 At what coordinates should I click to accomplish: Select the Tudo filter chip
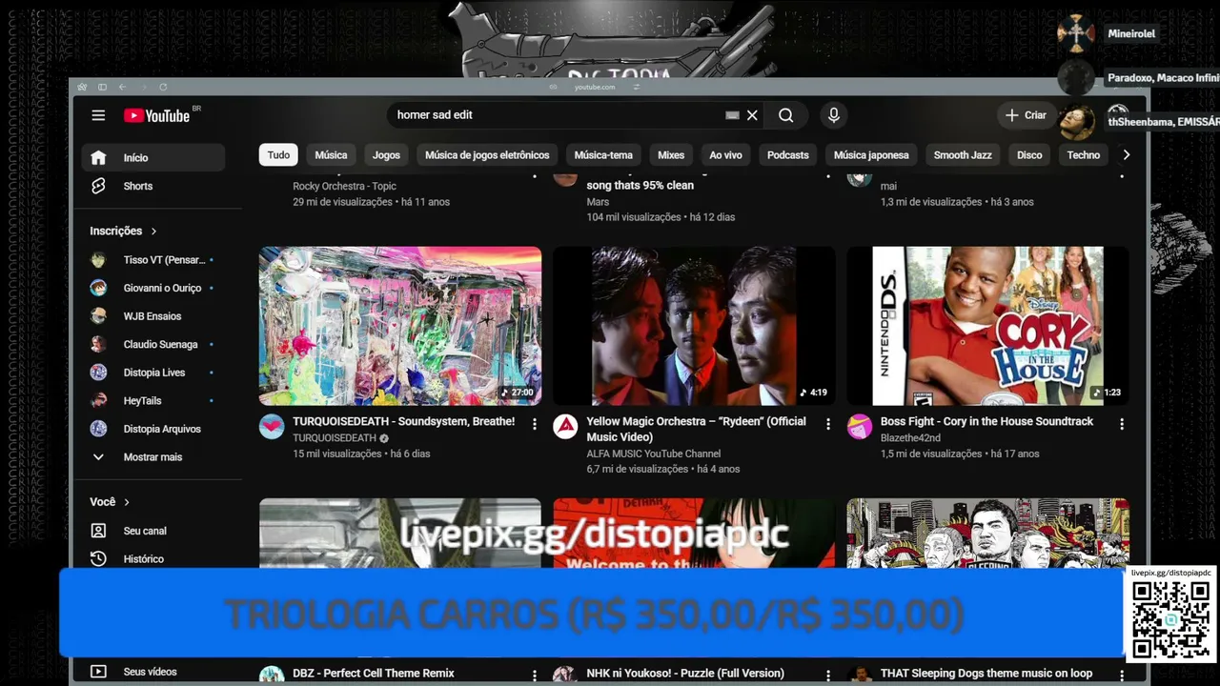(278, 155)
